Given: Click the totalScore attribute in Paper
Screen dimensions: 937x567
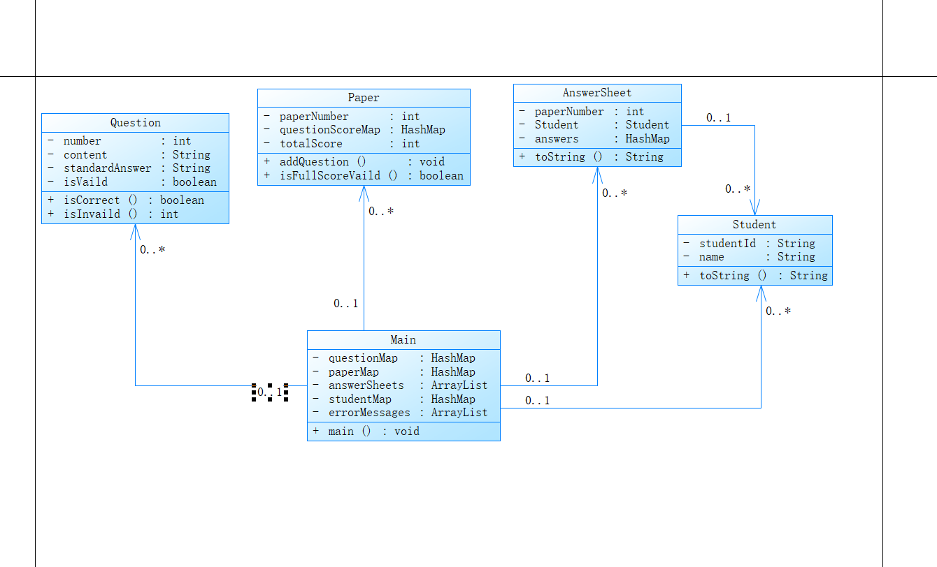Looking at the screenshot, I should tap(364, 144).
